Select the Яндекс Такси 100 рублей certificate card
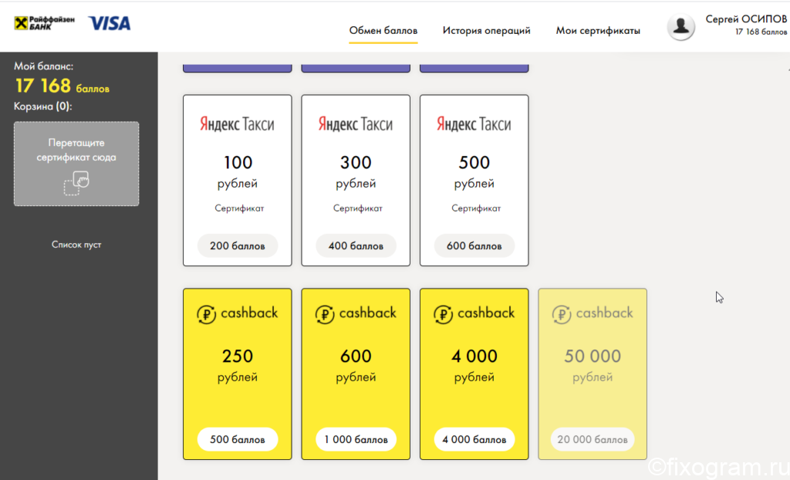This screenshot has height=480, width=790. (238, 180)
